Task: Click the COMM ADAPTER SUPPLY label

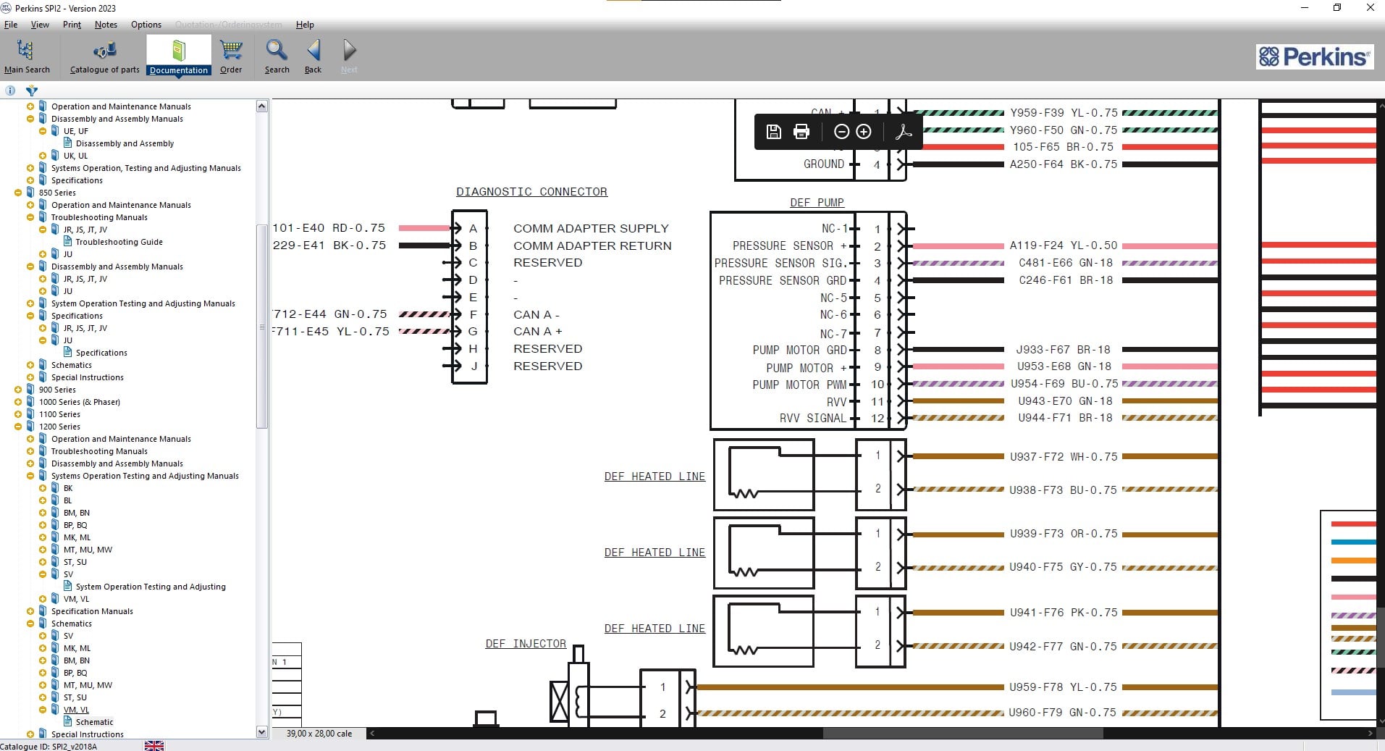Action: pos(591,228)
